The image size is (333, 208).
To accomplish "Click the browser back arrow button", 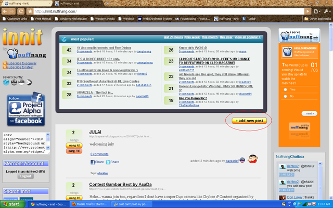I will [5, 11].
